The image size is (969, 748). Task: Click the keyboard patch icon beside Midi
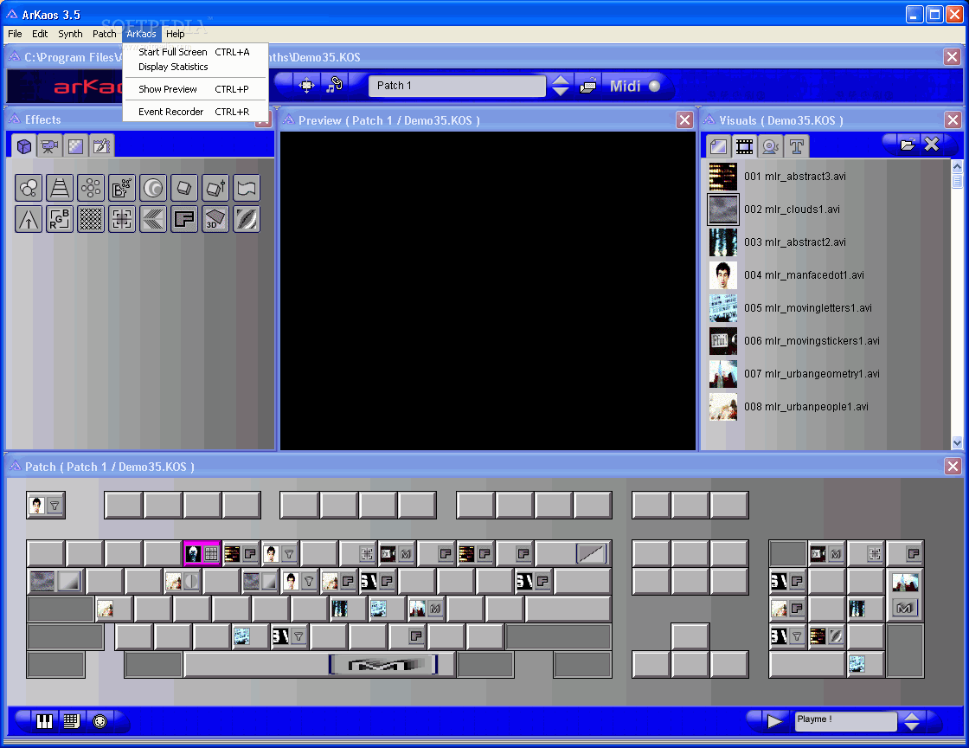587,86
